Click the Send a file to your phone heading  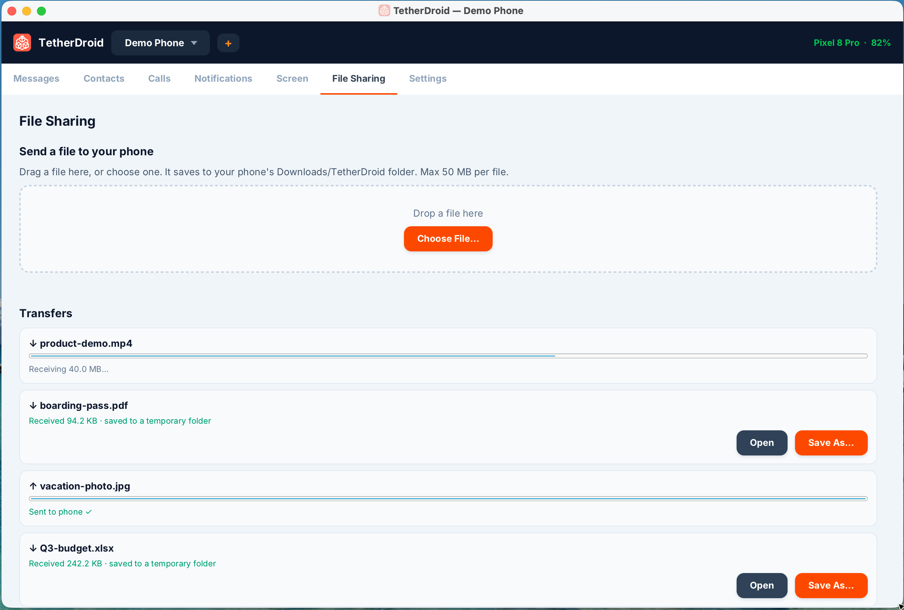click(86, 151)
